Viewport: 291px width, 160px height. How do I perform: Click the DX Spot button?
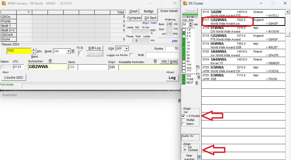pos(150,18)
